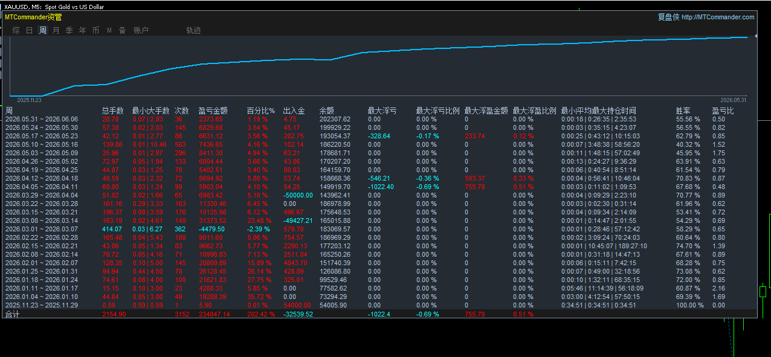This screenshot has width=771, height=357.
Task: Click the 复盘侠 label
Action: pos(668,17)
